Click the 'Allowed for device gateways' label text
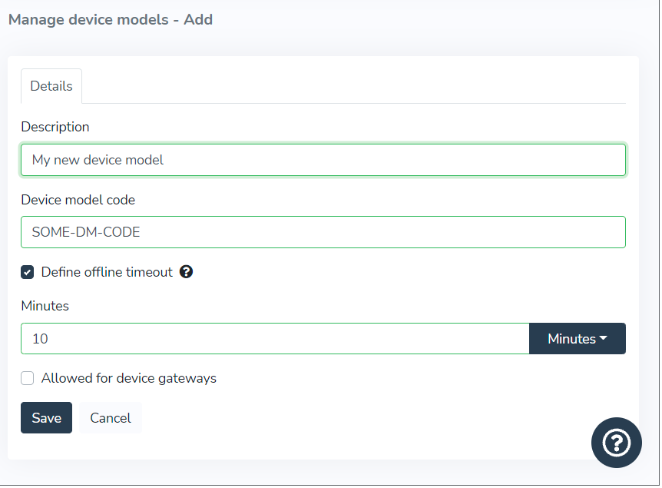This screenshot has height=488, width=662. [129, 378]
